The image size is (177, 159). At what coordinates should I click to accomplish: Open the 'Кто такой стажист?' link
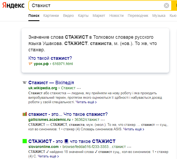tap(50, 58)
